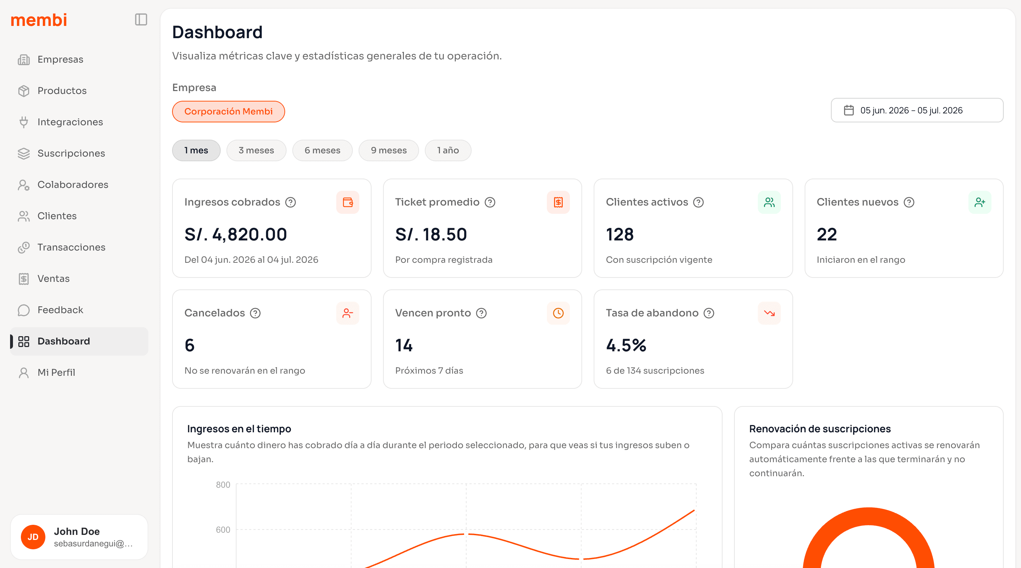Open the John Doe account card
1021x568 pixels.
tap(79, 537)
